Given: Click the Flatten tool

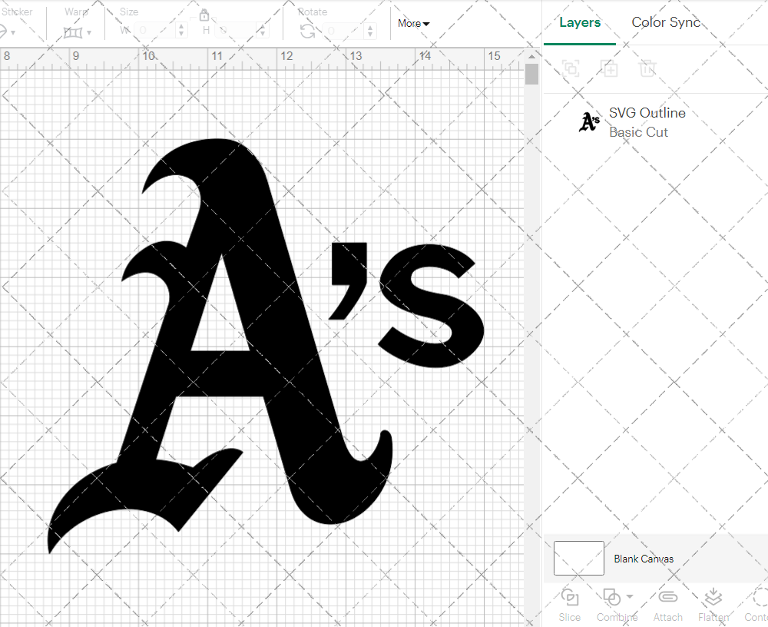Looking at the screenshot, I should [713, 605].
